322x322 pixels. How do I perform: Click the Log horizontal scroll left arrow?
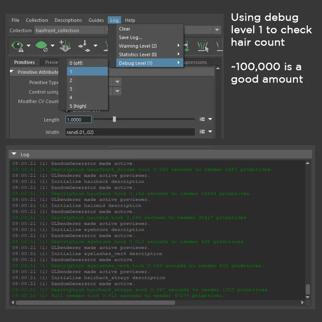pyautogui.click(x=13, y=302)
